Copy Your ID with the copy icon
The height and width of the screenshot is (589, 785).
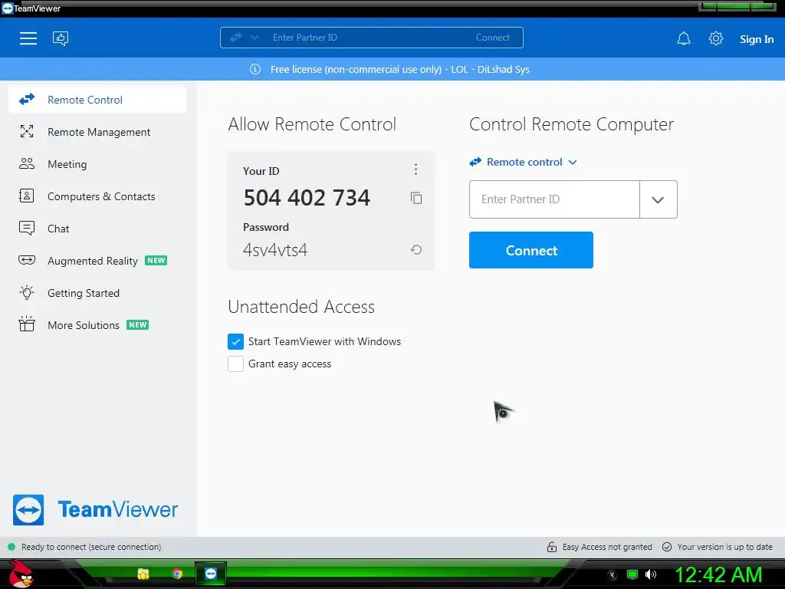click(x=416, y=198)
